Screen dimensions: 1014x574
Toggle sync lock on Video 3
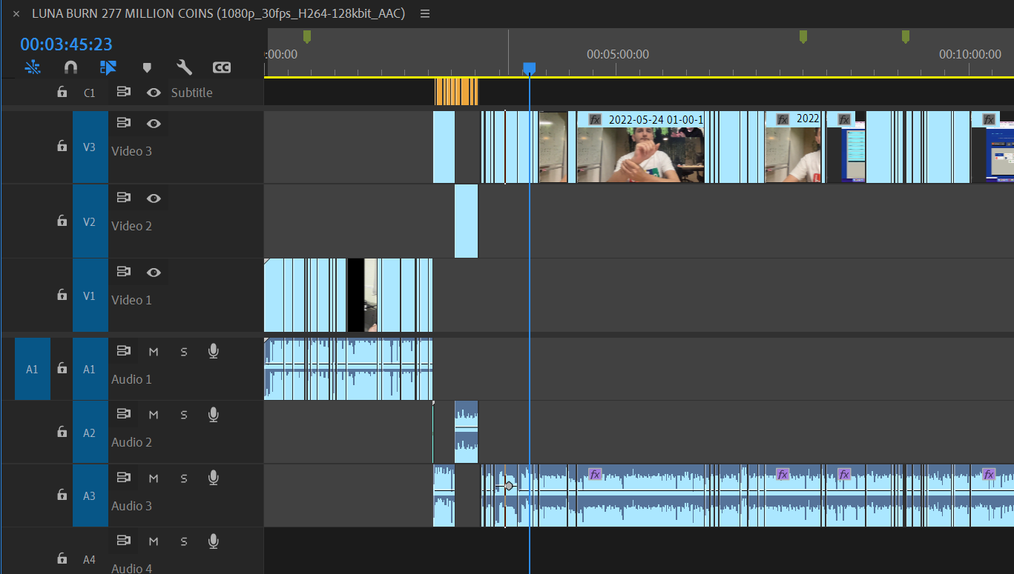(124, 124)
